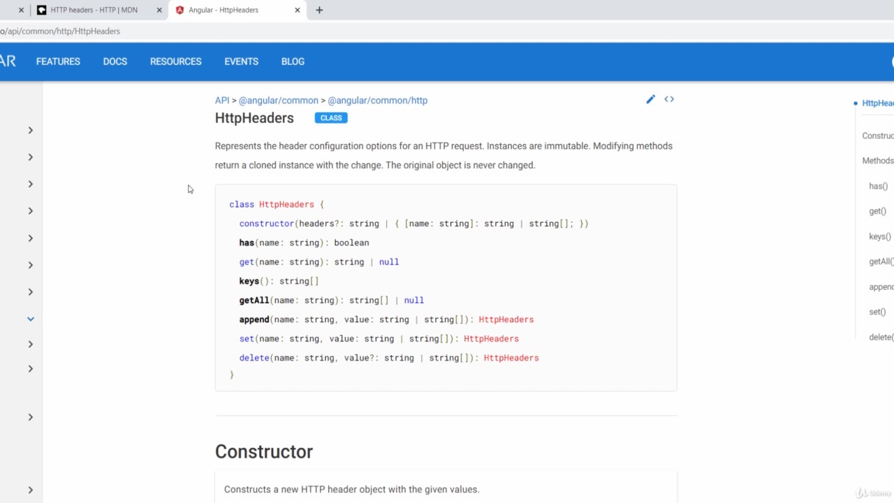Click the edit pencil icon

tap(650, 99)
